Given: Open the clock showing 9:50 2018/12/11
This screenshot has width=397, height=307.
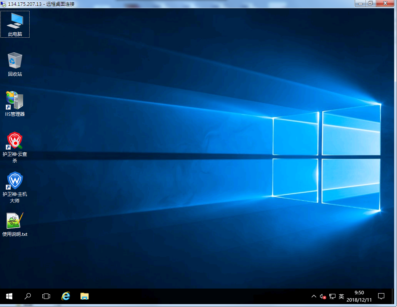Looking at the screenshot, I should 359,296.
